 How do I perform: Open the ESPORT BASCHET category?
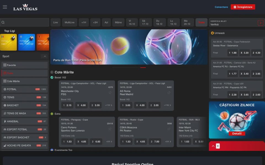25,137
